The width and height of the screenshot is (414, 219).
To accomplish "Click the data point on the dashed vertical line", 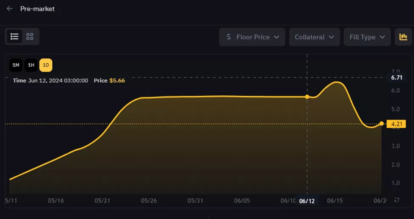I will click(307, 97).
